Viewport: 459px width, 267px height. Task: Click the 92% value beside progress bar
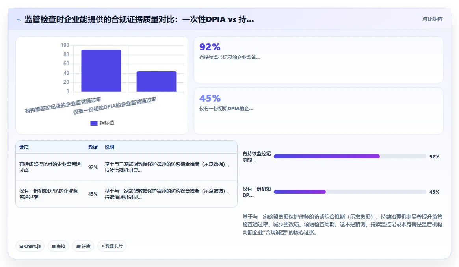435,156
